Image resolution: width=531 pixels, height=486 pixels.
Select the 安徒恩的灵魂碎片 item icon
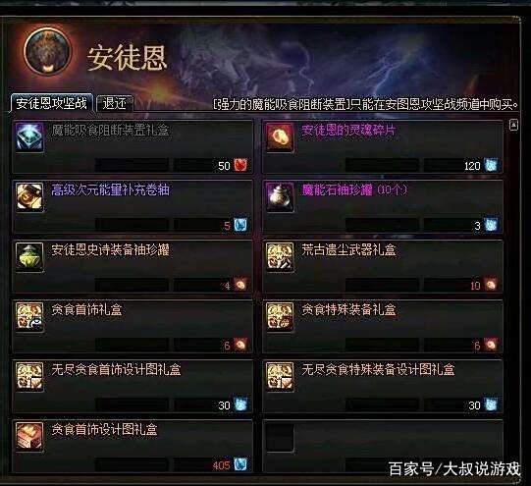(x=280, y=137)
